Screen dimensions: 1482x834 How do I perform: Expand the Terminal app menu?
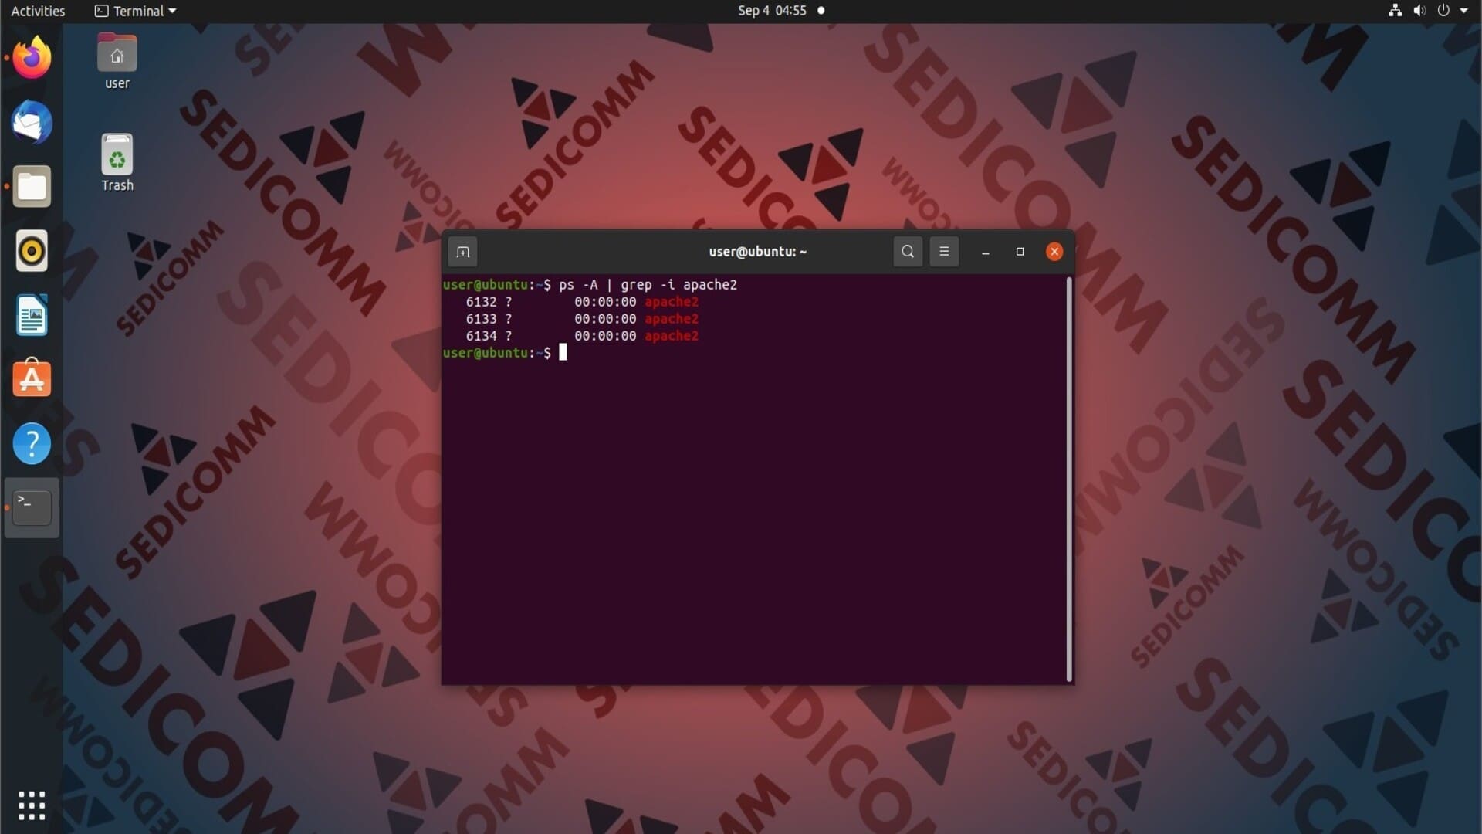coord(136,11)
